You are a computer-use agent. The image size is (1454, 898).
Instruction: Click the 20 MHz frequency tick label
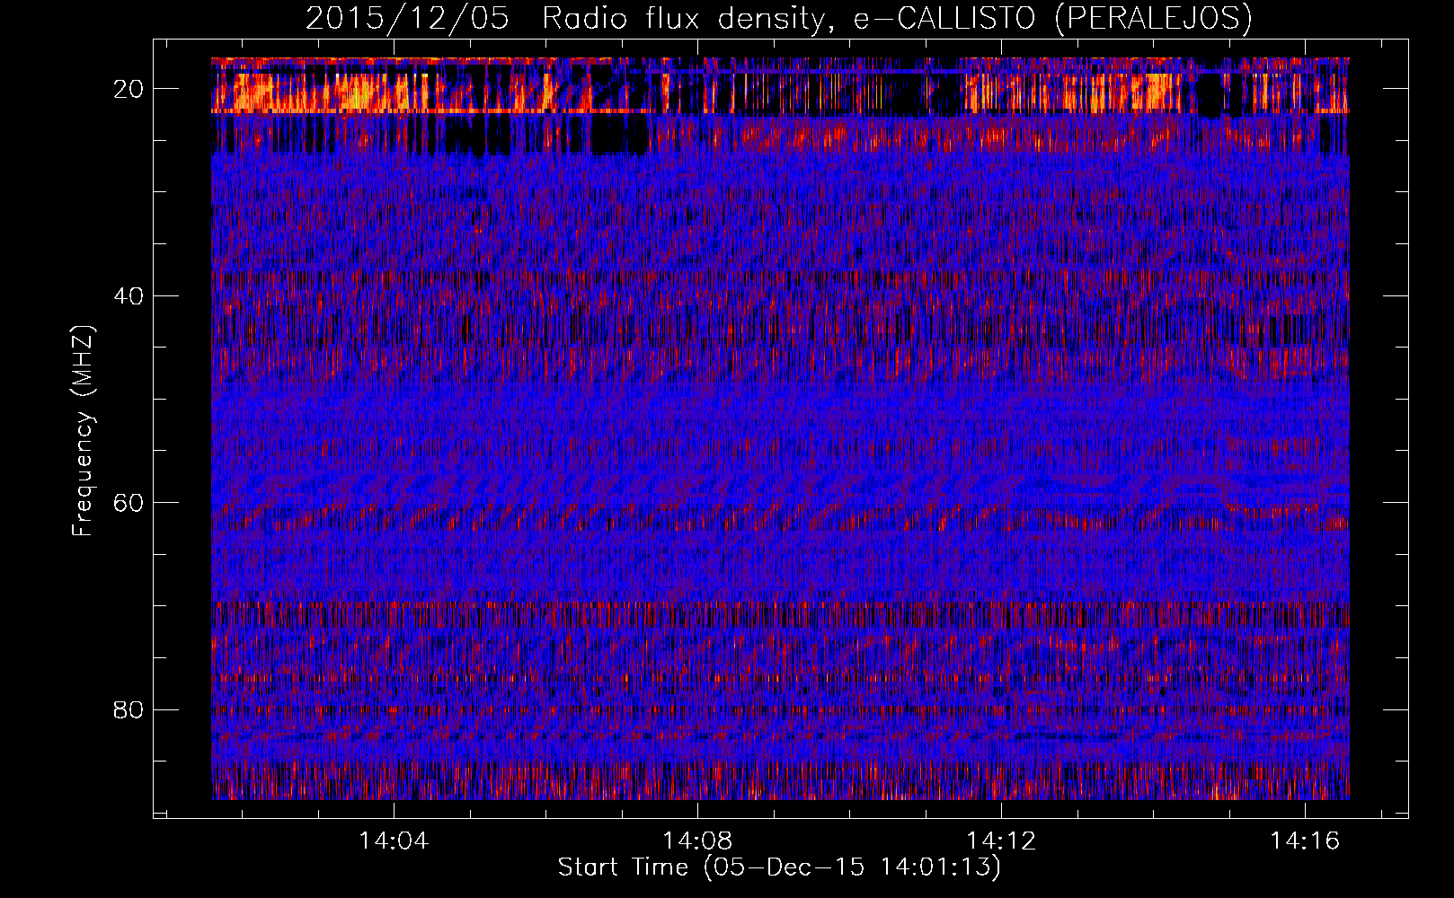click(129, 89)
